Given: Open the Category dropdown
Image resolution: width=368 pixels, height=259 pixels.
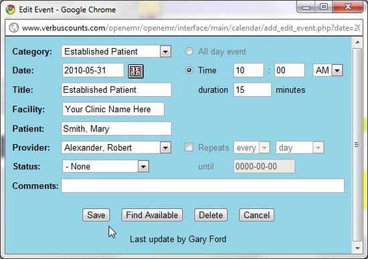Looking at the screenshot, I should pyautogui.click(x=116, y=51).
